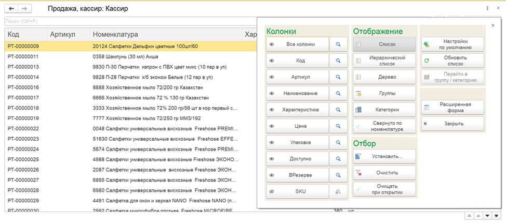Move one row up arrow
The height and width of the screenshot is (224, 506).
click(478, 216)
